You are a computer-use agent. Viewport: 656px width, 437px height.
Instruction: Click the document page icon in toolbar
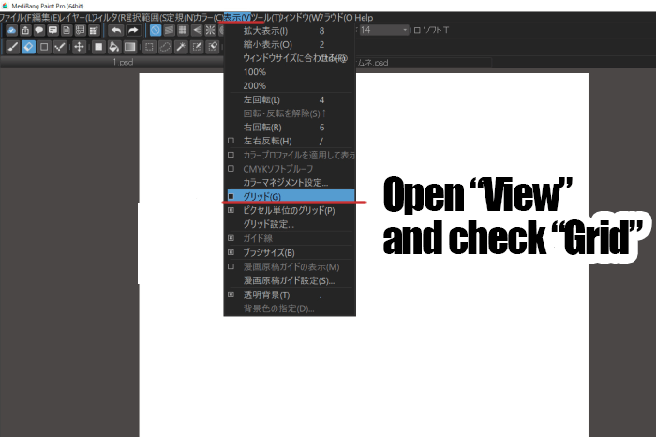pos(67,30)
